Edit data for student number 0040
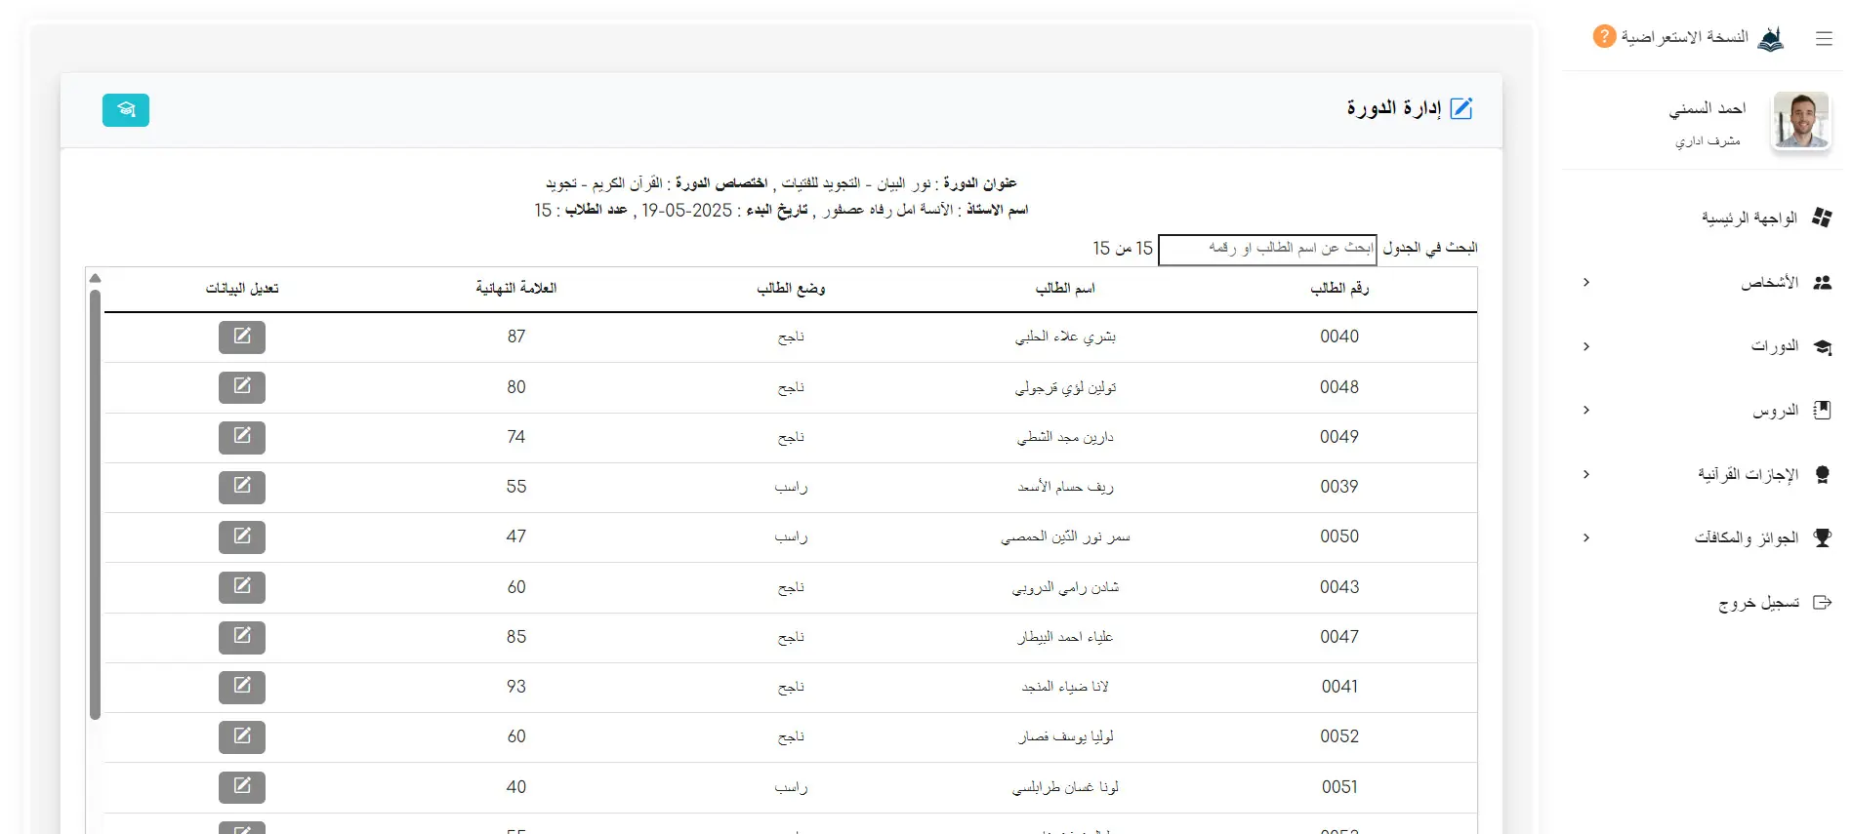Screen dimensions: 1852x834 coord(241,338)
